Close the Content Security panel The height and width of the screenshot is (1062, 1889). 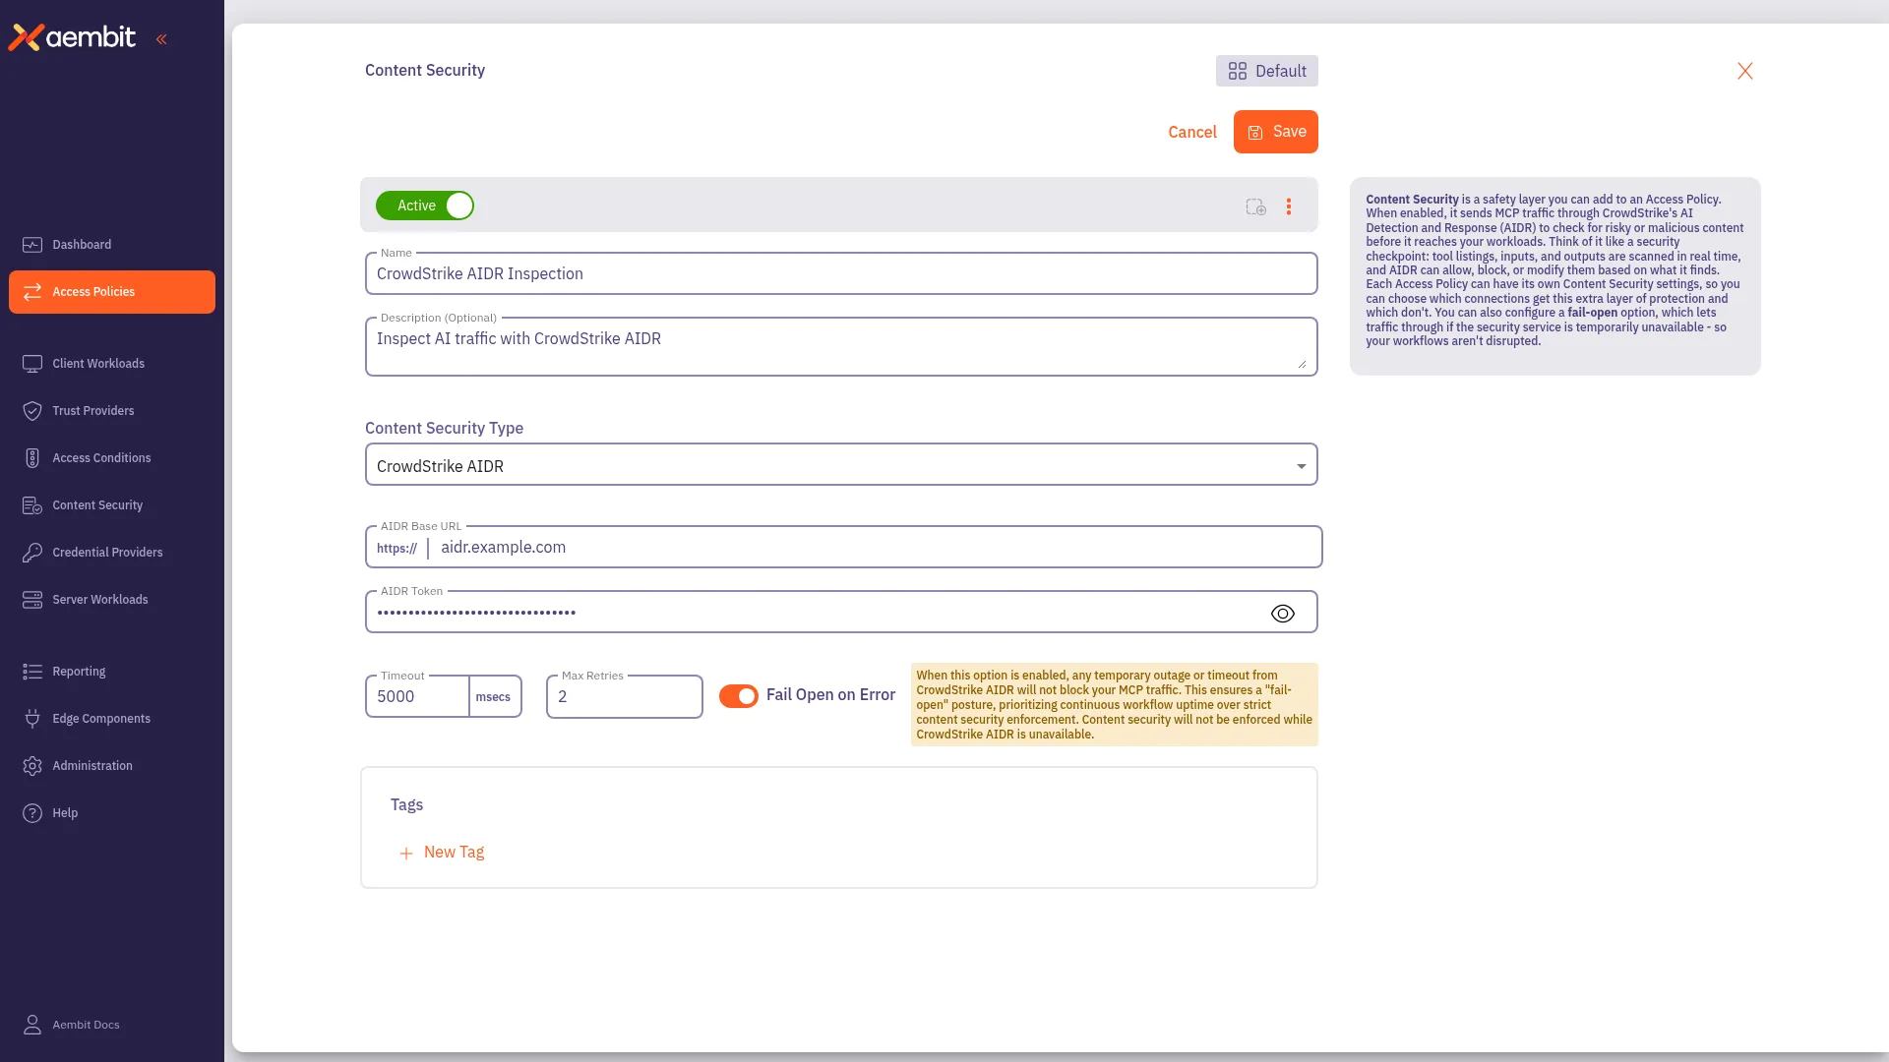1745,71
